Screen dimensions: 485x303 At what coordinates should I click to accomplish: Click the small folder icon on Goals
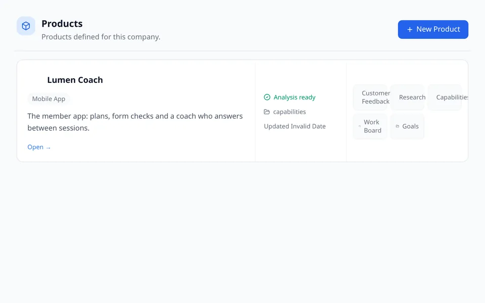coord(398,126)
